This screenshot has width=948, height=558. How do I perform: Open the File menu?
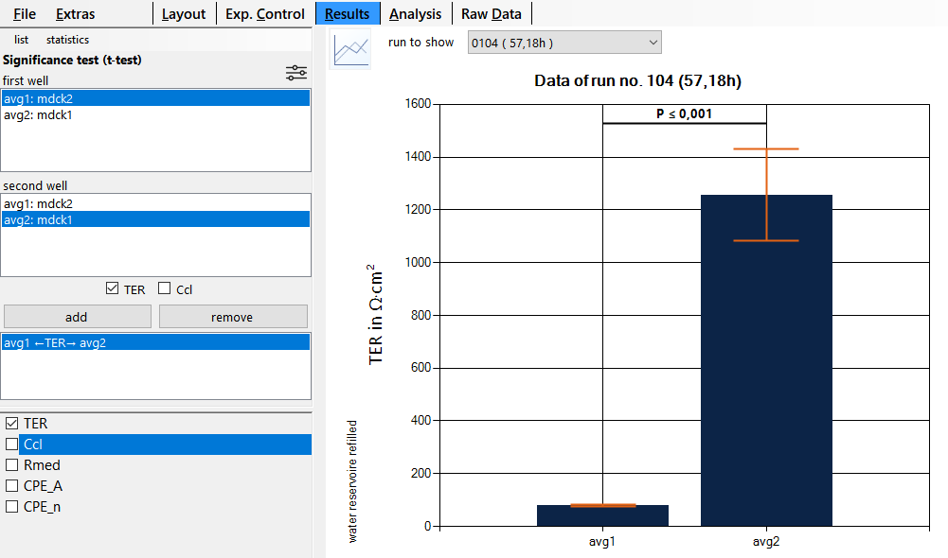[24, 14]
